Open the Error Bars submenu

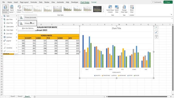click(x=10, y=34)
